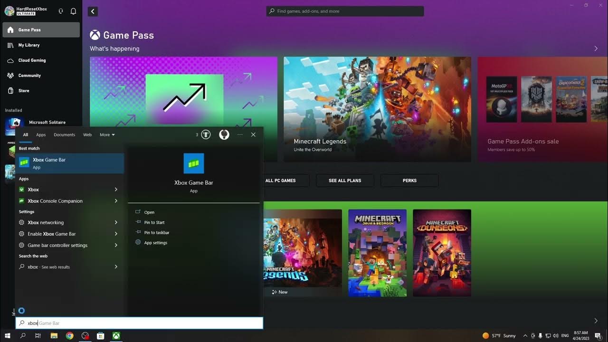Expand arrow for Xbox networking
Viewport: 608px width, 342px height.
(116, 222)
